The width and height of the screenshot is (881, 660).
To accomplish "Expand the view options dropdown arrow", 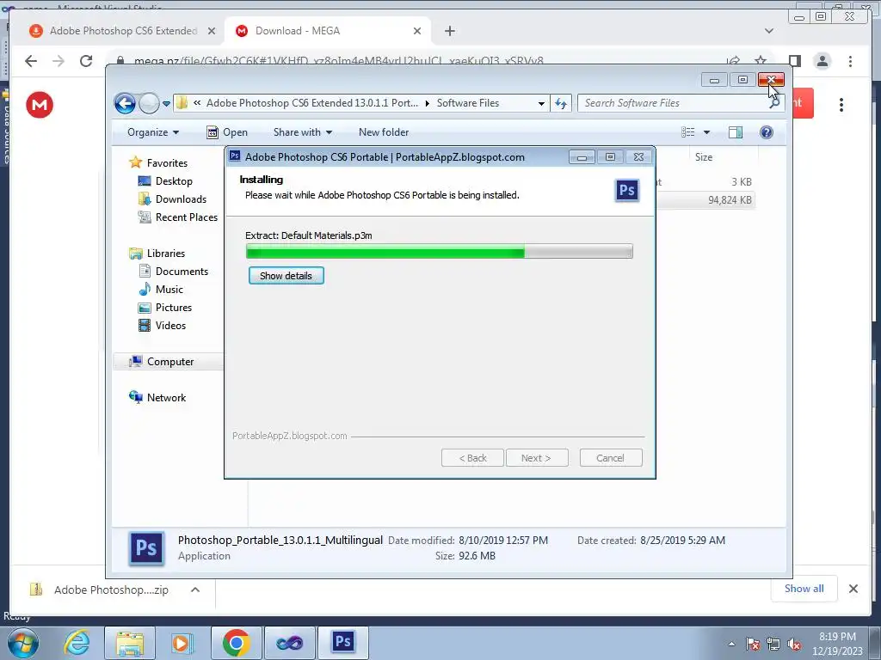I will (x=707, y=132).
